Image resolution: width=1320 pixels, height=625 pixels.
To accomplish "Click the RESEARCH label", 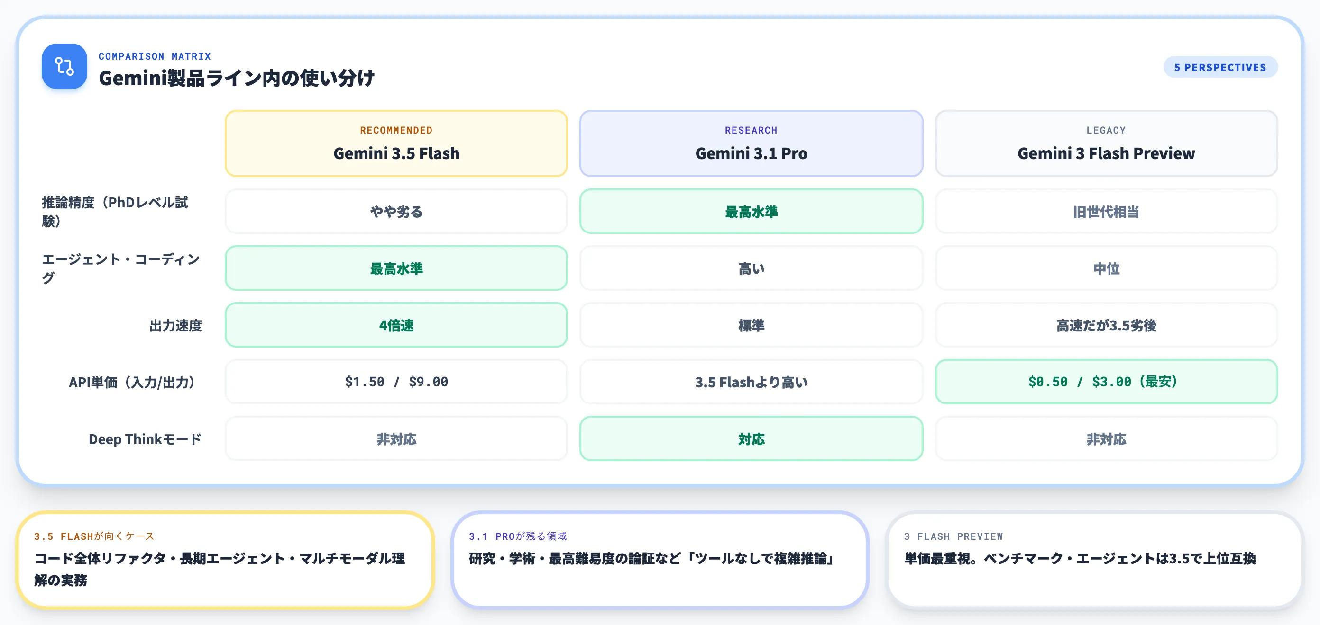I will (x=751, y=131).
